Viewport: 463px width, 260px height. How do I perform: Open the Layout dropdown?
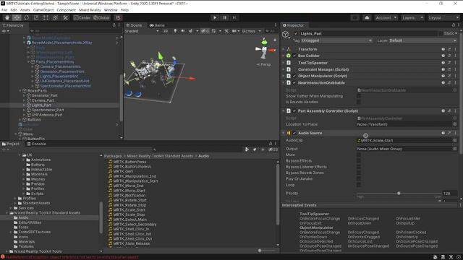coord(443,18)
